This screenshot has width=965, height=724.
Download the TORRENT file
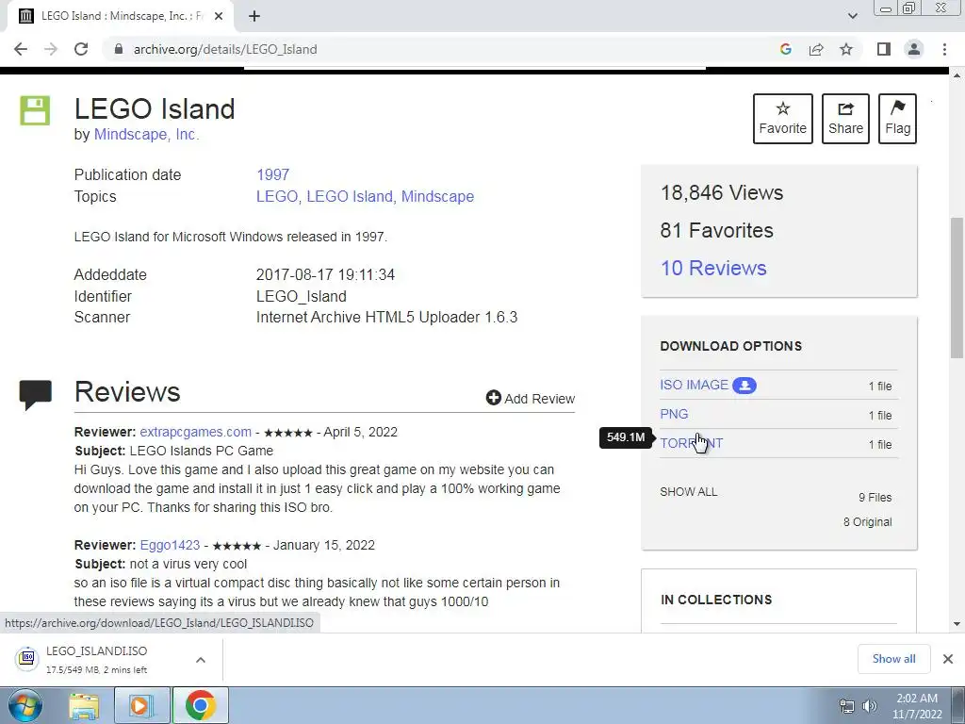pyautogui.click(x=691, y=443)
